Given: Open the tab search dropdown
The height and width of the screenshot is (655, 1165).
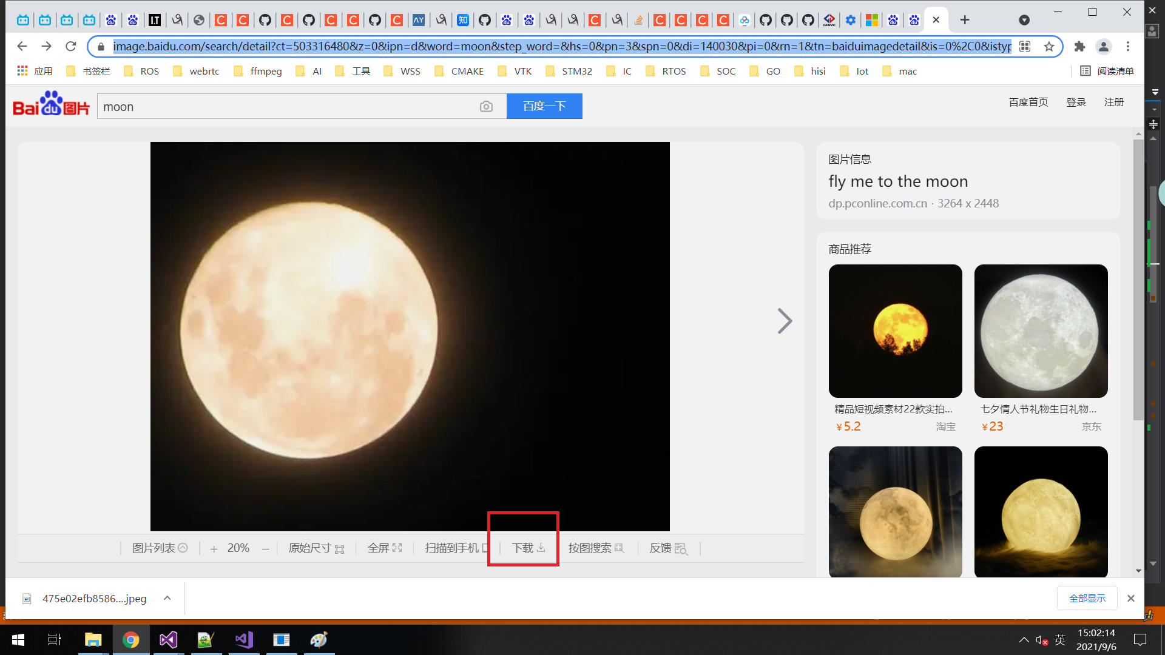Looking at the screenshot, I should pos(1024,20).
